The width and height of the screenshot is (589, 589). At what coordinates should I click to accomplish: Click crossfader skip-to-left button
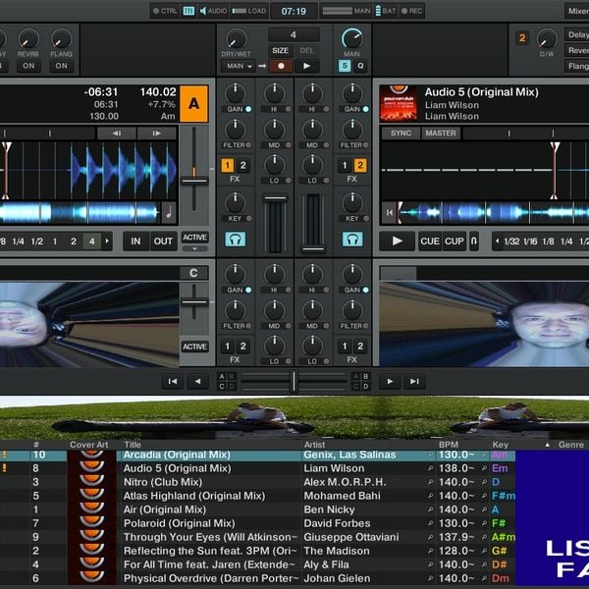[173, 382]
